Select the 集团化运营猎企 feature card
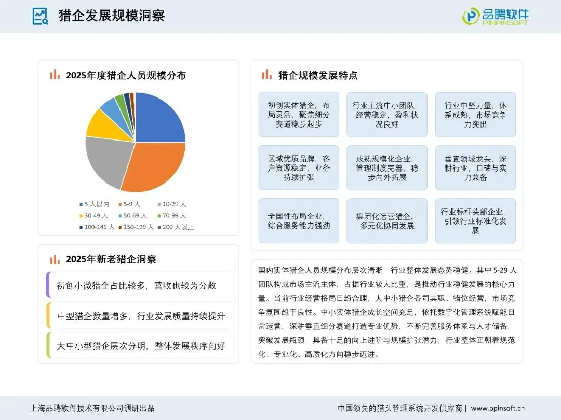 (x=387, y=221)
